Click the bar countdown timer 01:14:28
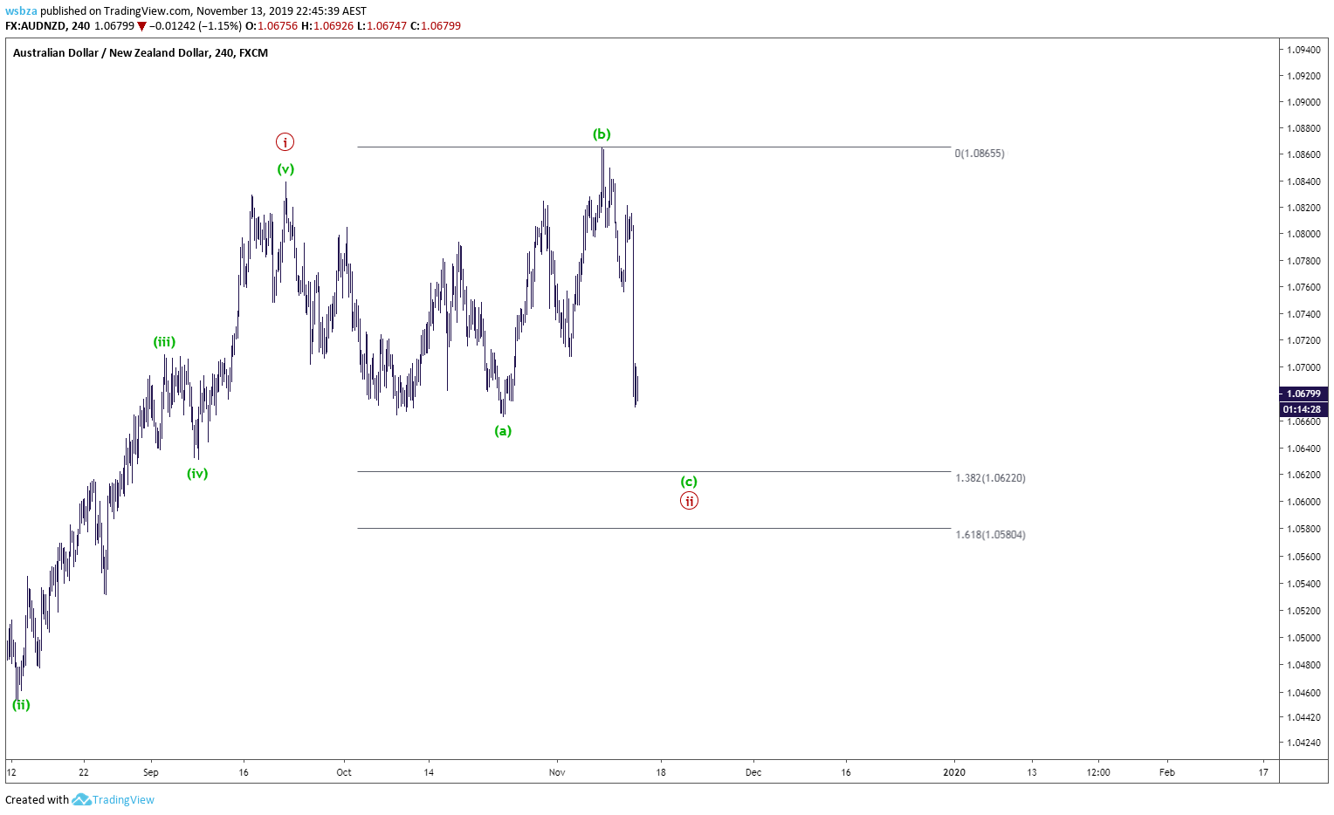The image size is (1334, 815). tap(1303, 409)
